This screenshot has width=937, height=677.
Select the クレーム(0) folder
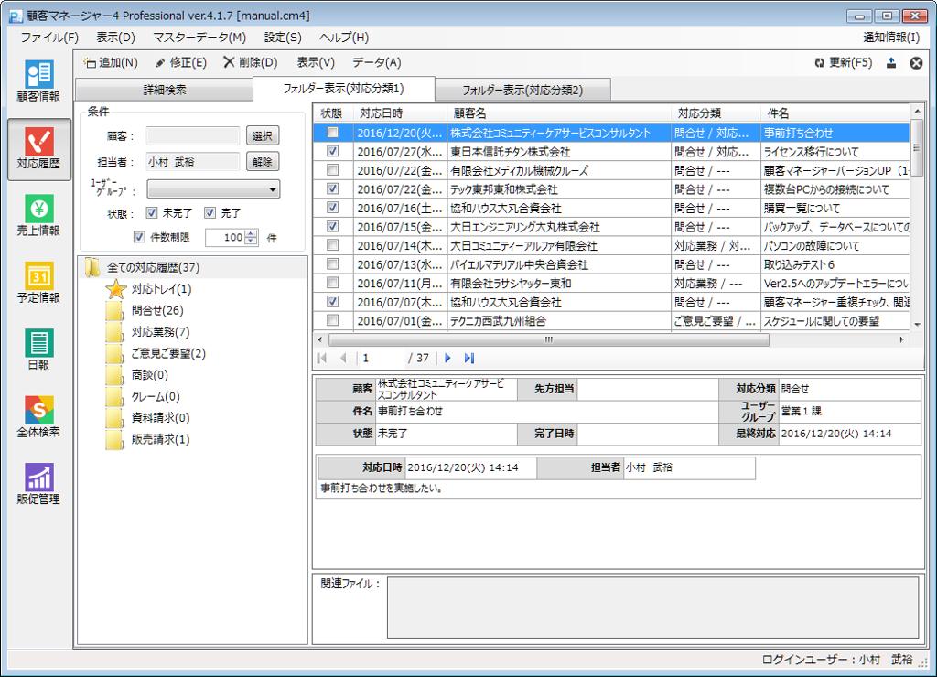[156, 397]
